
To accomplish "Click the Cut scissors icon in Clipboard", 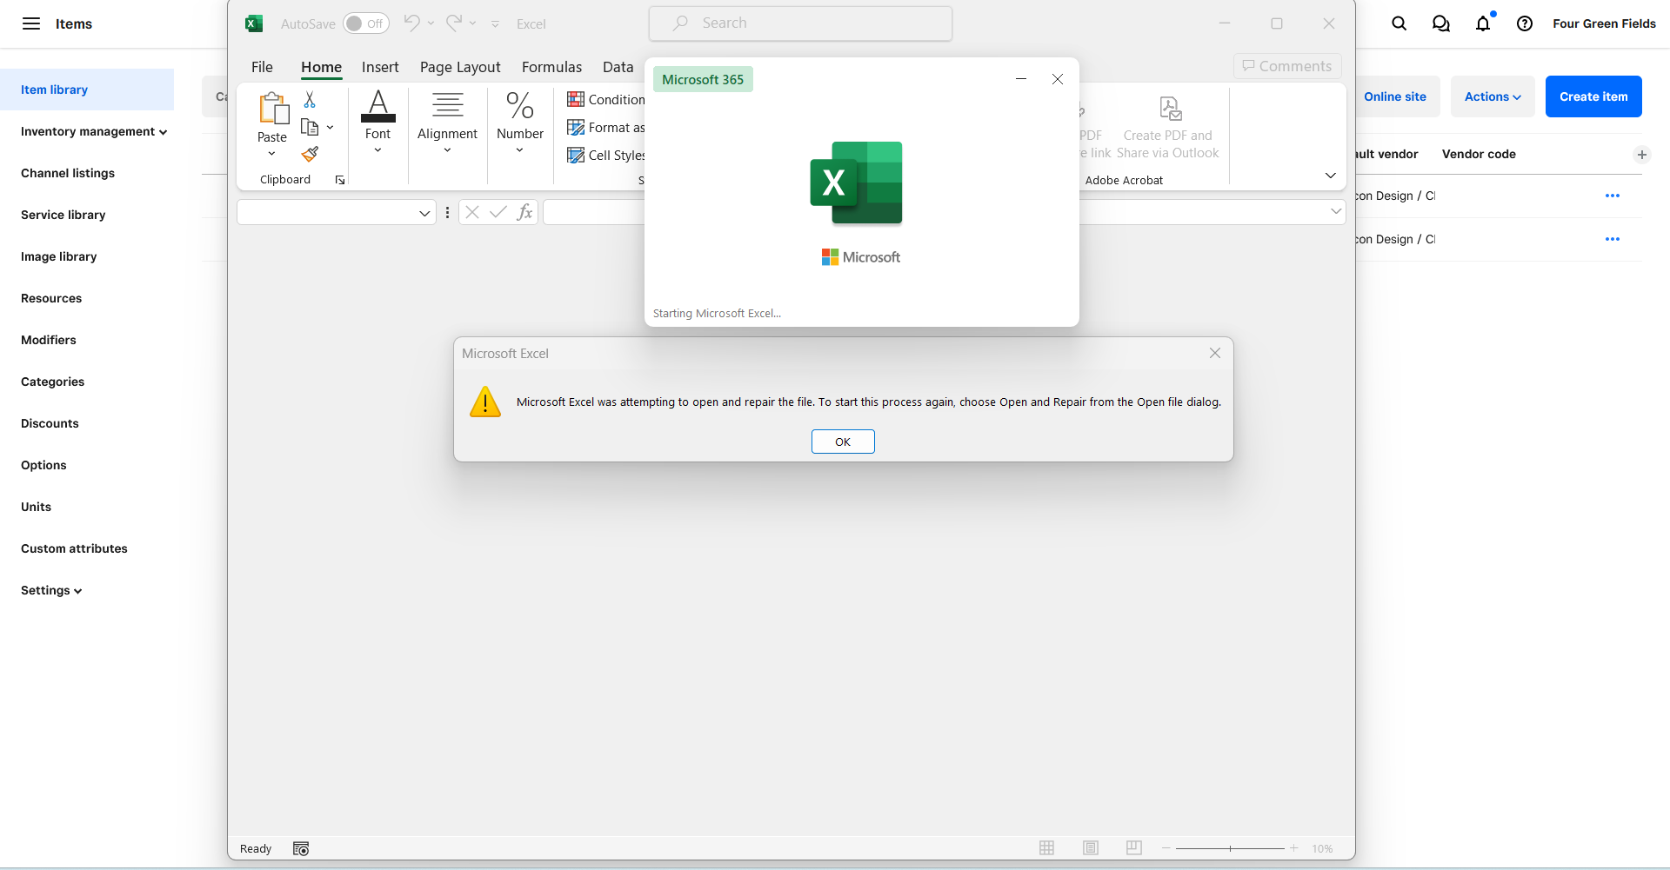I will coord(310,100).
